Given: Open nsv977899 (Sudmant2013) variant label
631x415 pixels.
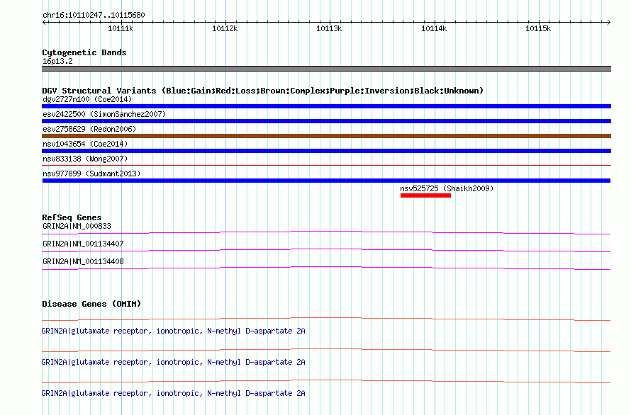Looking at the screenshot, I should point(91,174).
